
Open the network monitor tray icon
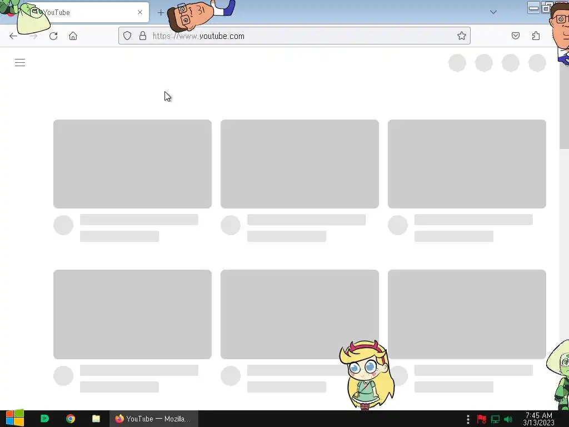pyautogui.click(x=495, y=419)
